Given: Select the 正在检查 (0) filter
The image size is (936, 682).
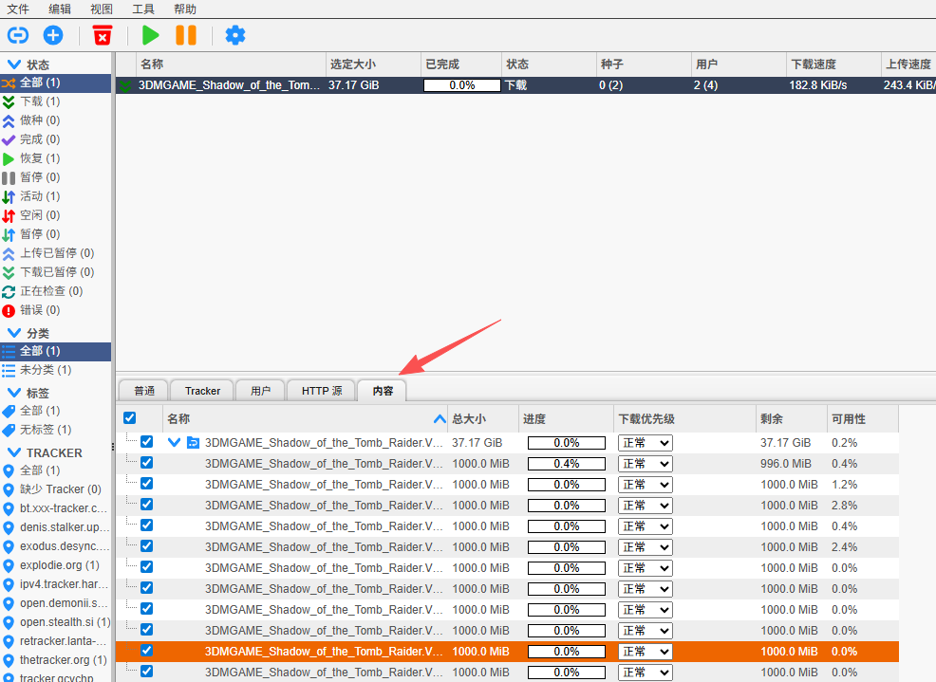Looking at the screenshot, I should [x=55, y=291].
